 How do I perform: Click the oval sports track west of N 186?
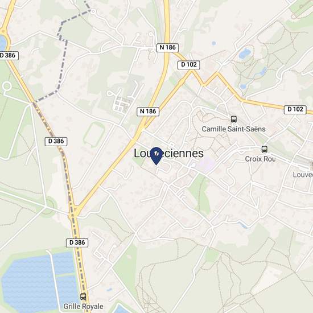(x=94, y=135)
